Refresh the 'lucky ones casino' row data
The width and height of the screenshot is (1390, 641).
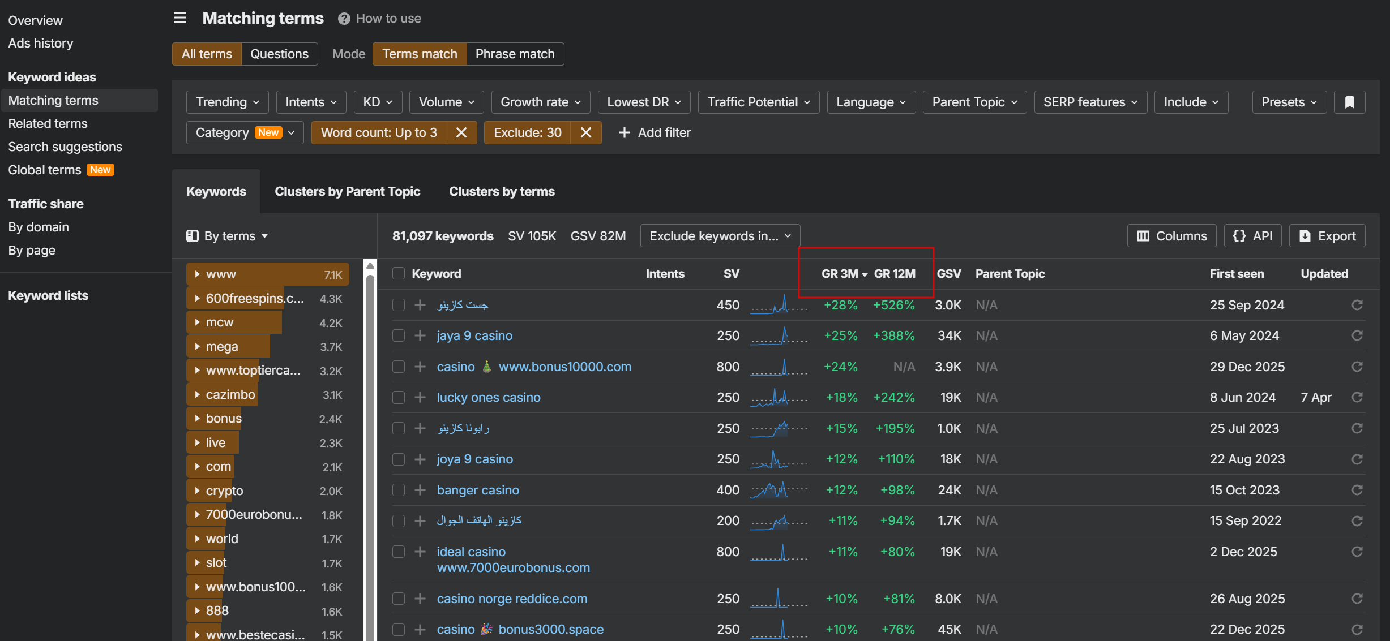click(x=1357, y=397)
